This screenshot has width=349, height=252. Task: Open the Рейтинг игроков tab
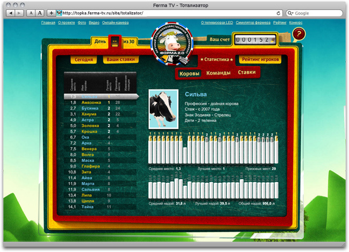[261, 59]
